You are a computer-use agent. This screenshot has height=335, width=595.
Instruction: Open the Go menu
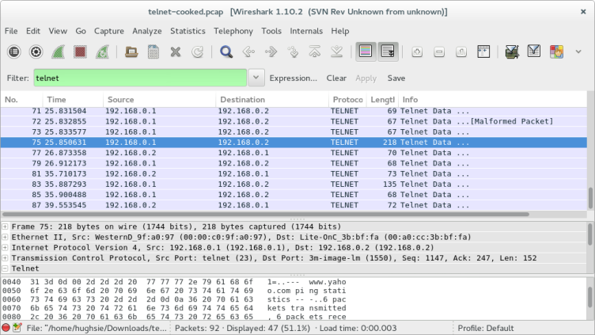coord(81,31)
